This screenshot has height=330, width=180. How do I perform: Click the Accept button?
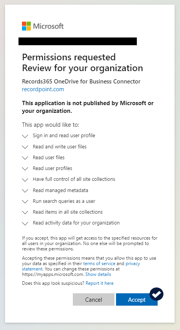point(137,299)
